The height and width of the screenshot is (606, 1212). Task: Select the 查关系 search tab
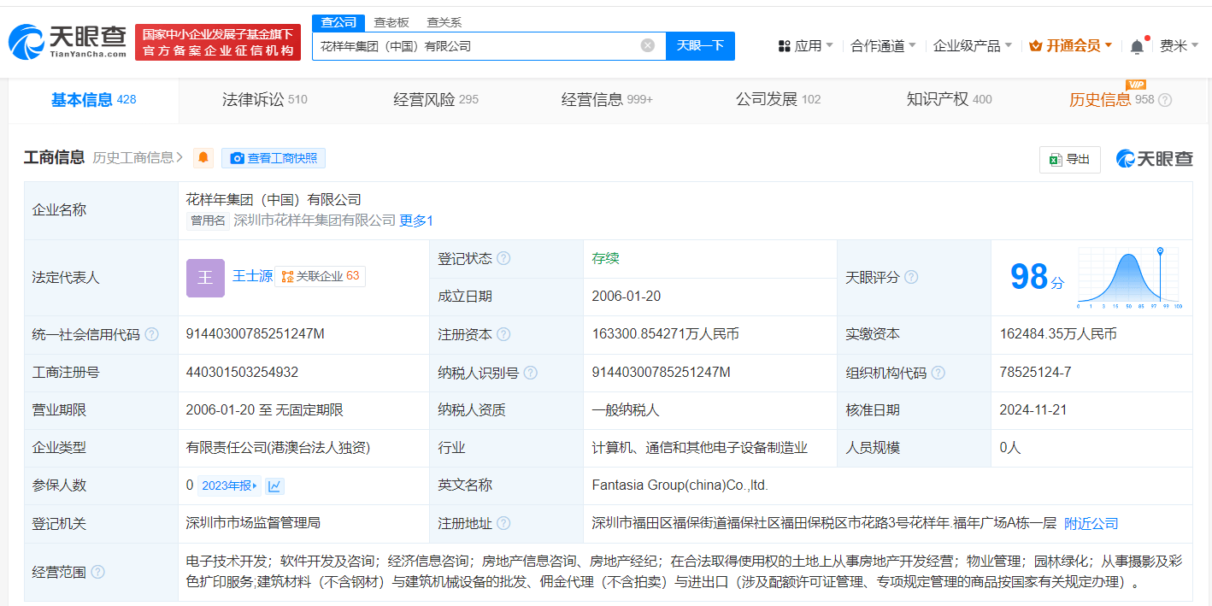[x=444, y=22]
